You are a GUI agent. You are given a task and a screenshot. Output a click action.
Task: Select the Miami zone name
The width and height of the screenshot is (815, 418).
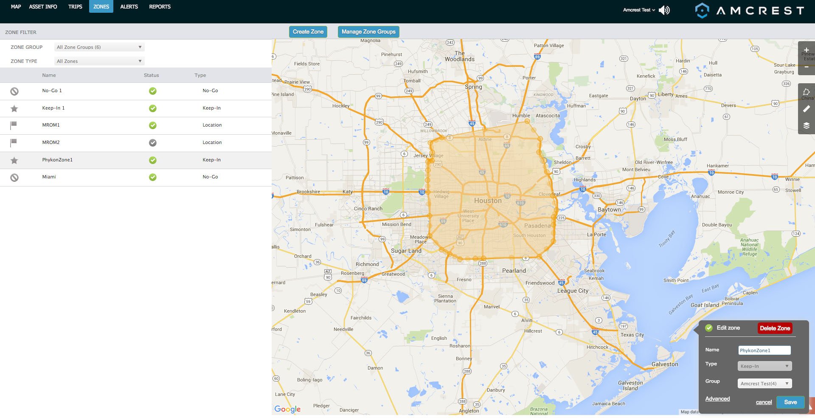49,177
